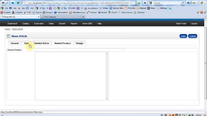207x116 pixels.
Task: Click Pick Me toolbar button
Action: 130,8
